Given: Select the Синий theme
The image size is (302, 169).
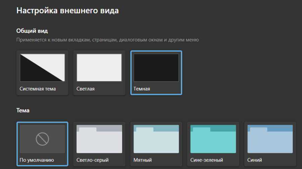Looking at the screenshot, I should coord(270,144).
